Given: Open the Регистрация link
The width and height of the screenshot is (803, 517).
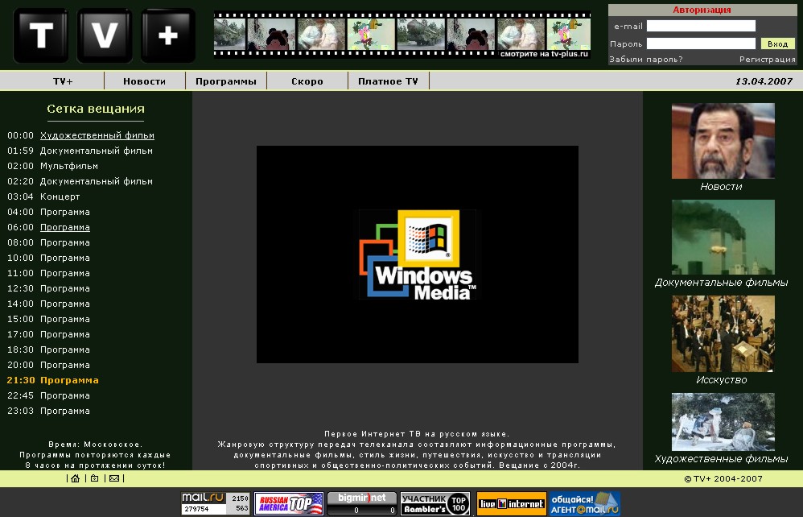Looking at the screenshot, I should (x=767, y=60).
